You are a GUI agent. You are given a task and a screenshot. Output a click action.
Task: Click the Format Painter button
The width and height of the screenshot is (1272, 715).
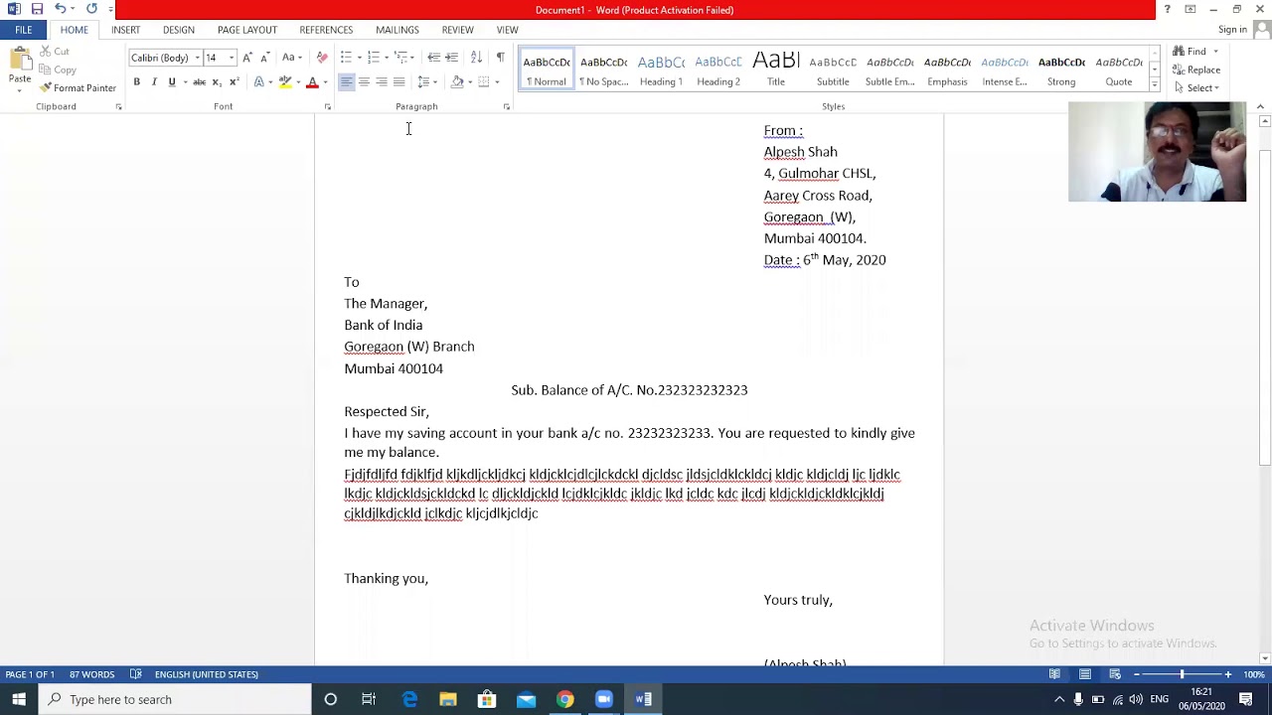coord(79,88)
